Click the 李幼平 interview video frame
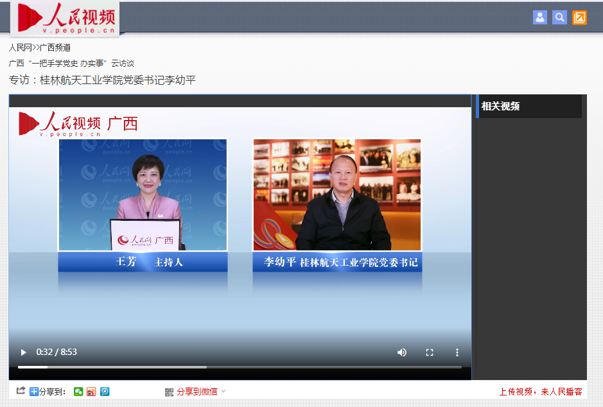The width and height of the screenshot is (603, 407). [337, 195]
